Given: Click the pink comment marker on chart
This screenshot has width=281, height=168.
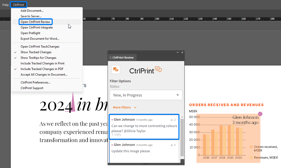Looking at the screenshot, I should (260, 114).
